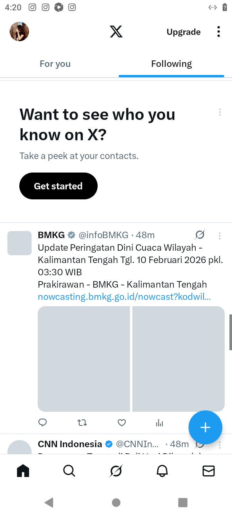Open Search from the bottom navigation
This screenshot has width=232, height=517.
(x=69, y=471)
